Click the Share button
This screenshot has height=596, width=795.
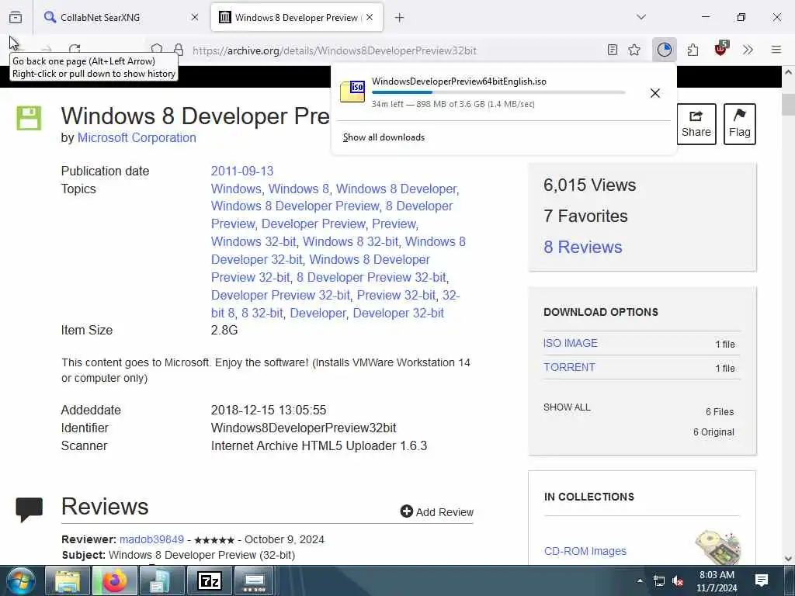pyautogui.click(x=696, y=124)
